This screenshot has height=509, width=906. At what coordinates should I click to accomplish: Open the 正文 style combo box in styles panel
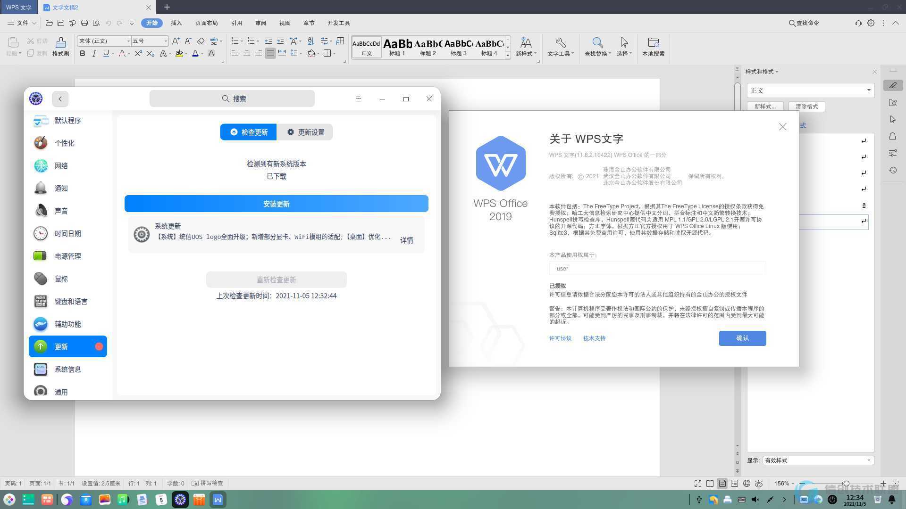[810, 90]
